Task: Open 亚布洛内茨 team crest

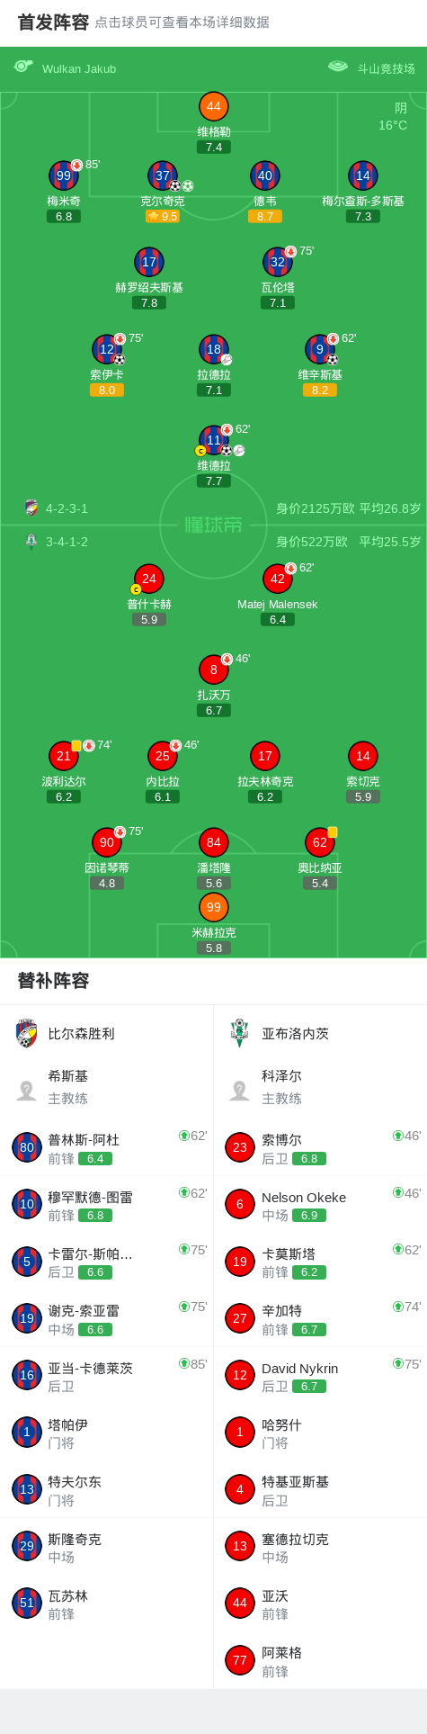Action: [240, 1033]
